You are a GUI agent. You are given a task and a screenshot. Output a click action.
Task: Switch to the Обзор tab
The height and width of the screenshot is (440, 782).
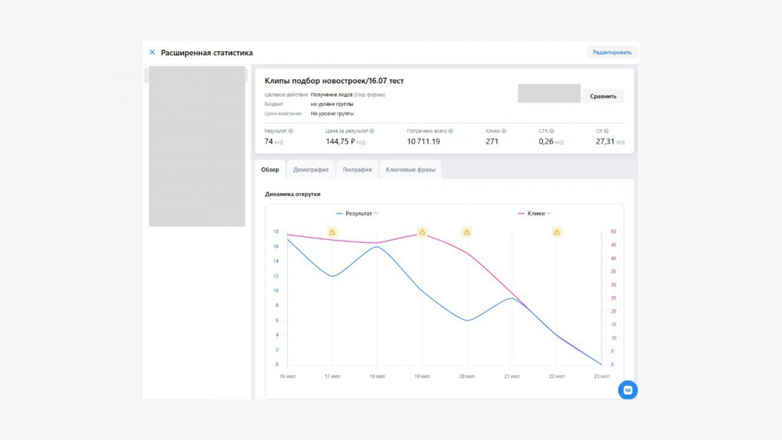(x=270, y=170)
